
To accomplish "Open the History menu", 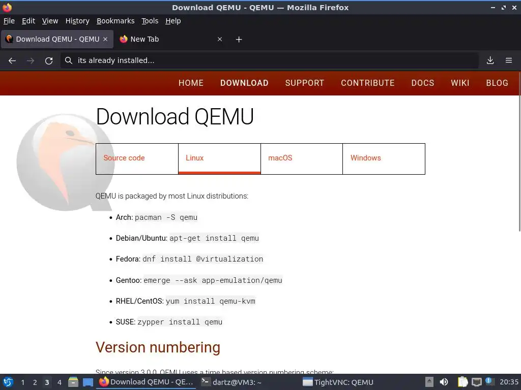I will click(x=77, y=21).
